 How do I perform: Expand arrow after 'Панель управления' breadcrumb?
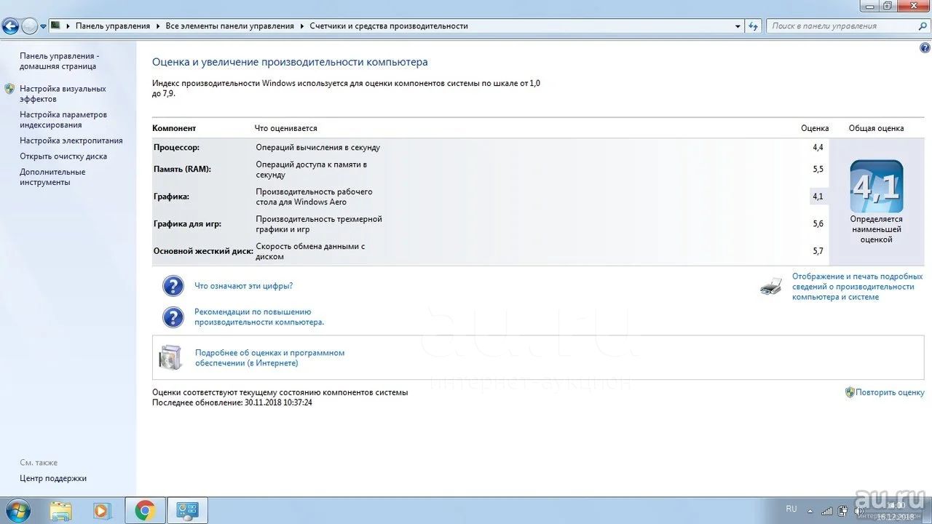158,26
